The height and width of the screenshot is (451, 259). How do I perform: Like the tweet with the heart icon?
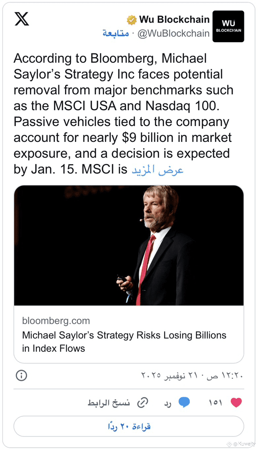(x=236, y=403)
